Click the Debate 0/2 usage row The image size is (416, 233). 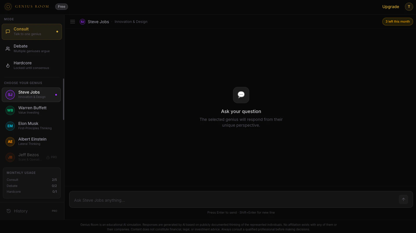pos(32,186)
